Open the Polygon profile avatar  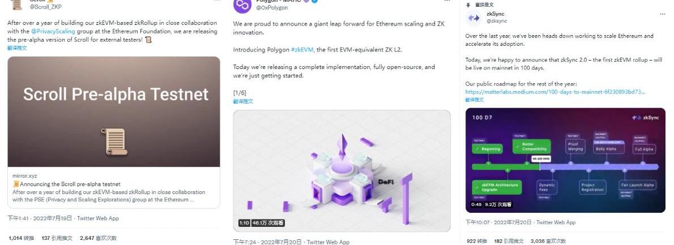pos(242,5)
